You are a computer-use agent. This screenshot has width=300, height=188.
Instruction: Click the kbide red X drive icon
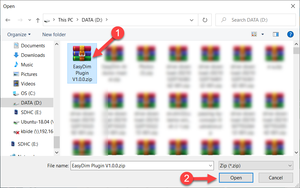(16, 132)
